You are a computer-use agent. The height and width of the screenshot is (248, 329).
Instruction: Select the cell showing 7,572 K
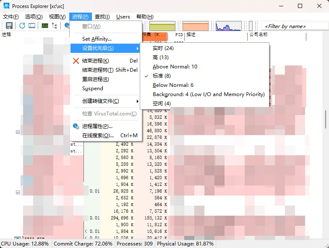pos(158,211)
